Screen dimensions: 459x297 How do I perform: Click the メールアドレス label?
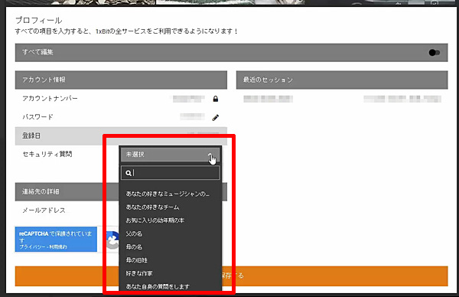[x=44, y=210]
